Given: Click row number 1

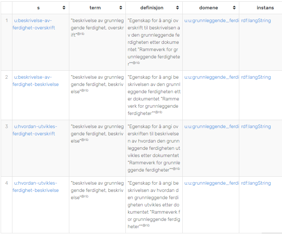Looking at the screenshot, I should [x=7, y=20].
